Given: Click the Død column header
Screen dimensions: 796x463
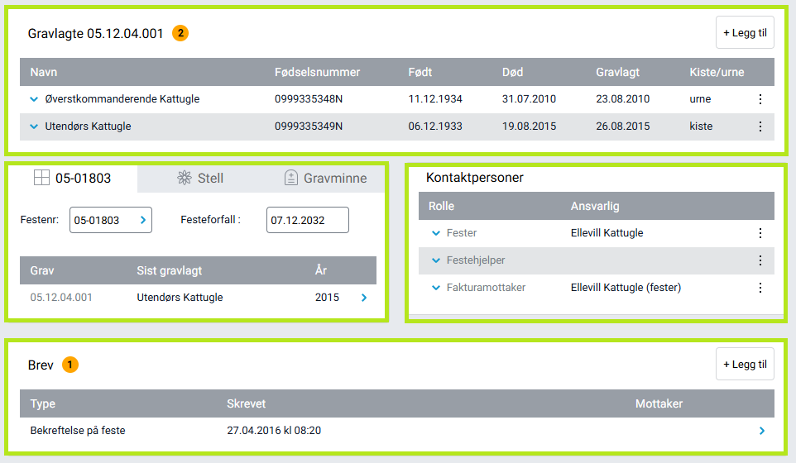Looking at the screenshot, I should 512,72.
